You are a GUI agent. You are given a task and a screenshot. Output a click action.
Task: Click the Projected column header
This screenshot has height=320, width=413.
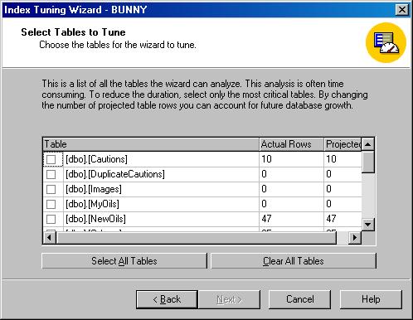tap(343, 144)
